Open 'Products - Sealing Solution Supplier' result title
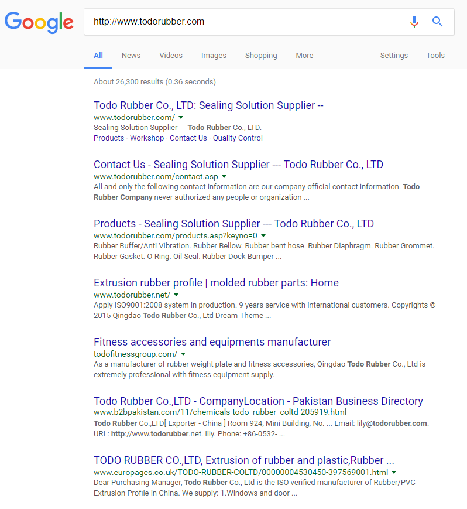The image size is (467, 509). [x=234, y=224]
